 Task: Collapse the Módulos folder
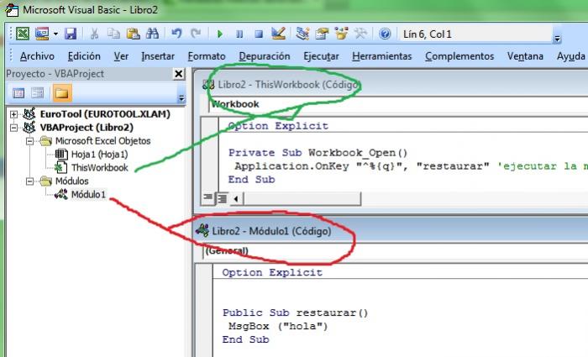click(x=29, y=181)
